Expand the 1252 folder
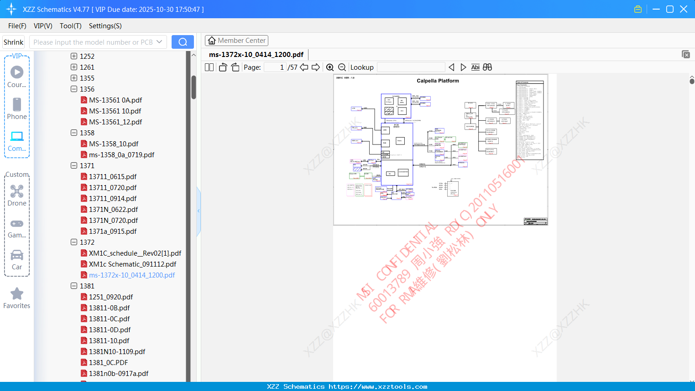Screen dimensions: 695x391 (x=74, y=56)
